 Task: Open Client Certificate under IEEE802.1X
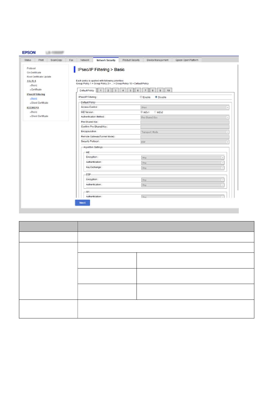39,116
